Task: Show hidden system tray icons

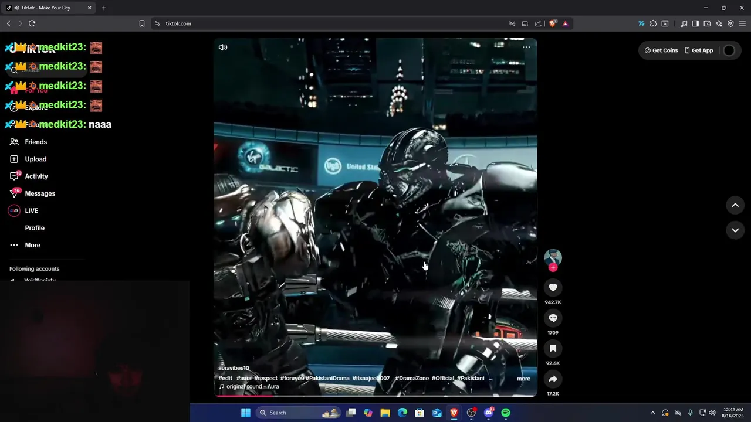Action: pyautogui.click(x=652, y=413)
